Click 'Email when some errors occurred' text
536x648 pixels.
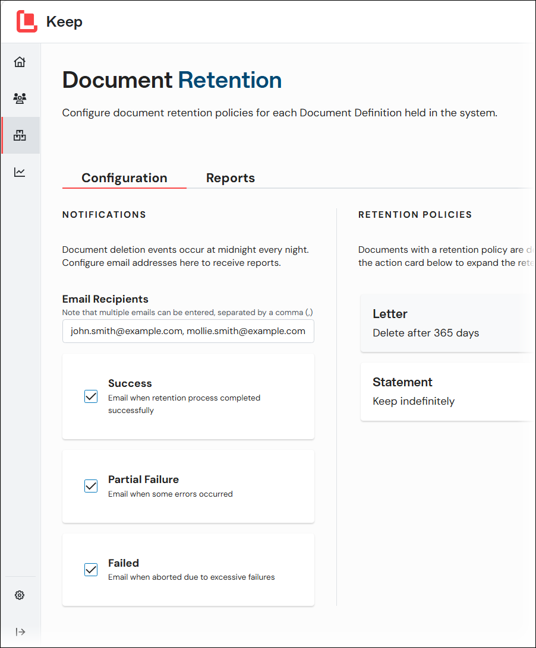coord(170,494)
